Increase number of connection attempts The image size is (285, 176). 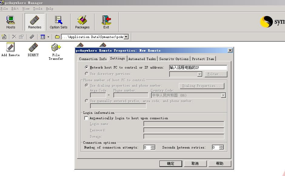point(153,146)
